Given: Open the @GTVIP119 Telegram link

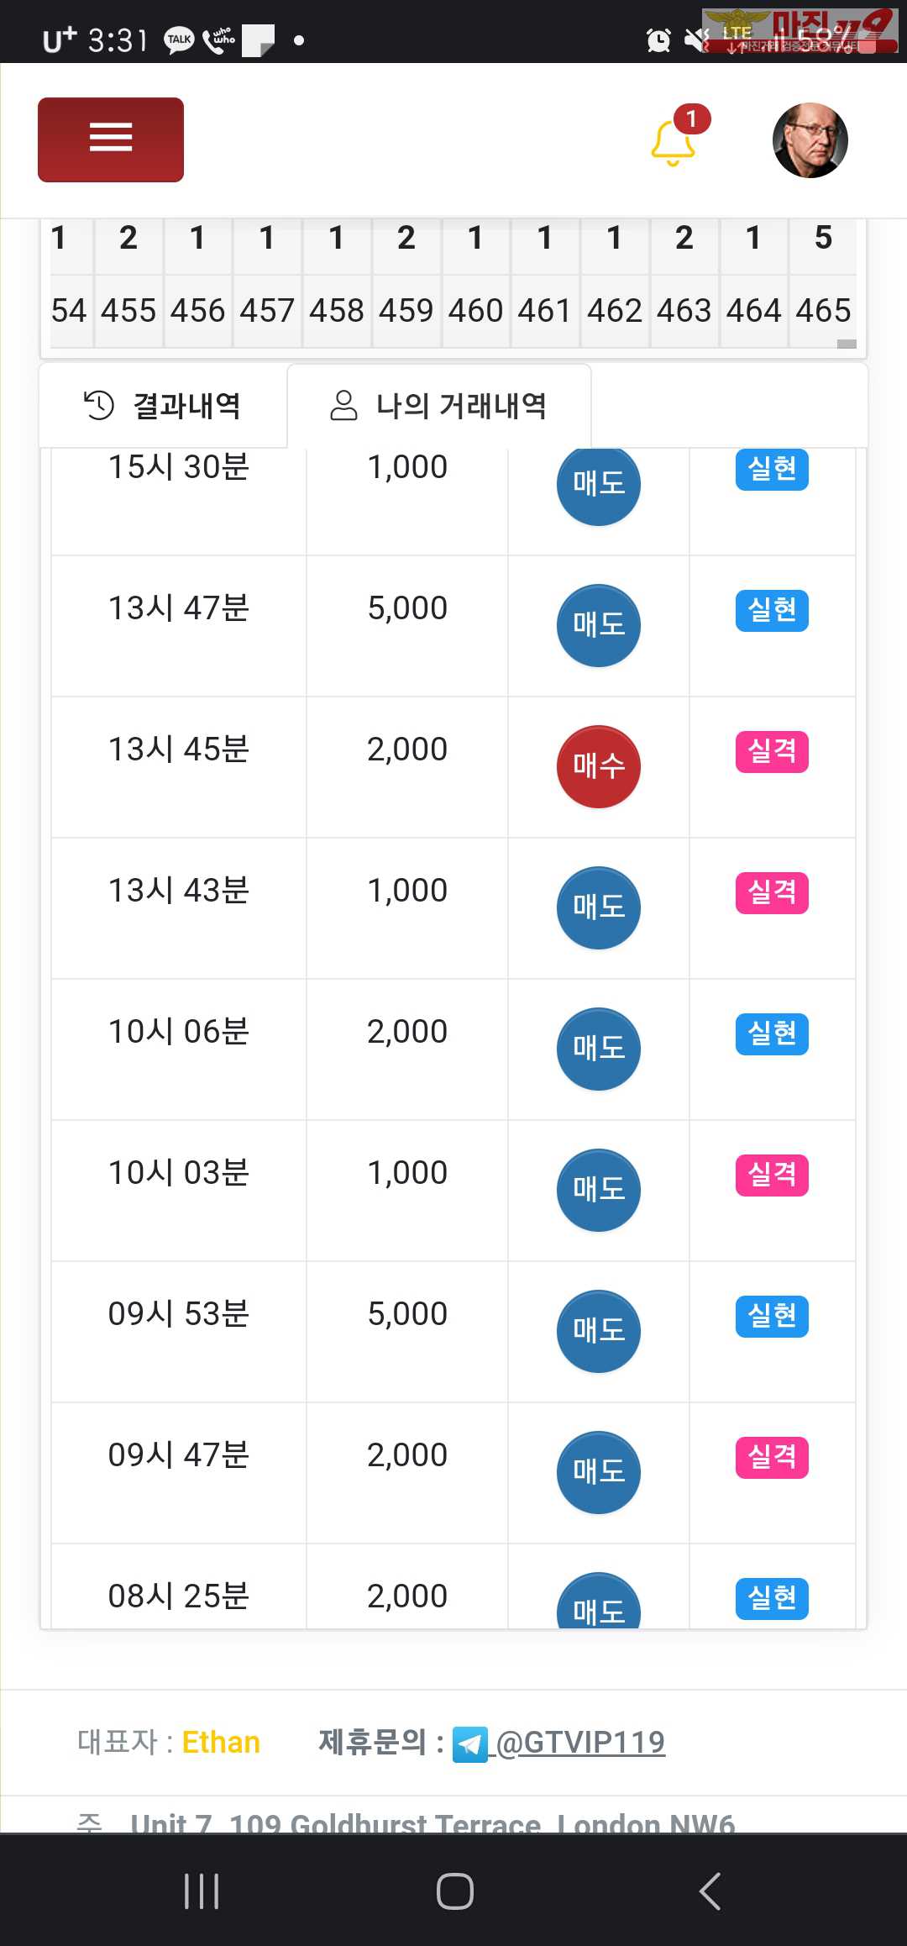Looking at the screenshot, I should click(580, 1743).
